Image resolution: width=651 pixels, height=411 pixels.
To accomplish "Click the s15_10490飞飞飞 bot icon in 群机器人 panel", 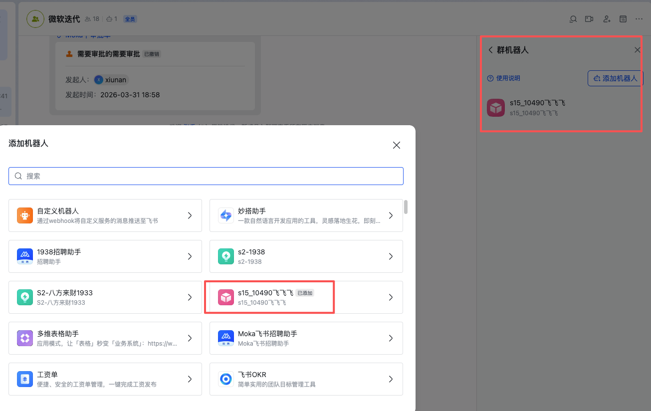I will [496, 108].
